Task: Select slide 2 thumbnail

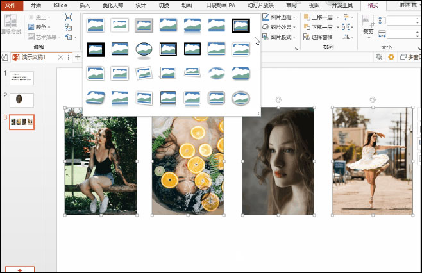Action: (x=22, y=100)
